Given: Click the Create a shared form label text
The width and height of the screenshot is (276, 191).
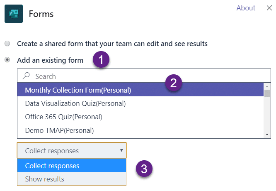Looking at the screenshot, I should [x=112, y=43].
